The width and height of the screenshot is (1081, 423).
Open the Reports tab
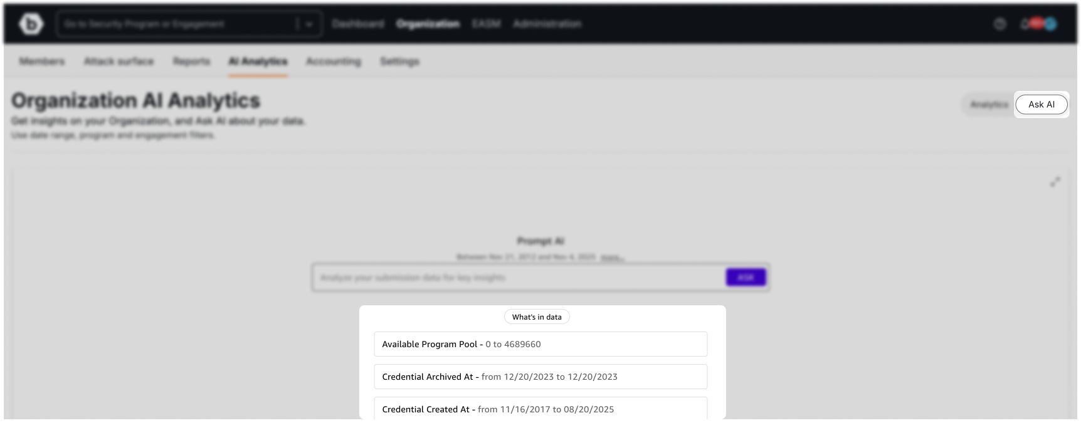pyautogui.click(x=191, y=61)
